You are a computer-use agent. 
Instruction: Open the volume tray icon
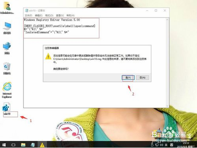click(162, 145)
